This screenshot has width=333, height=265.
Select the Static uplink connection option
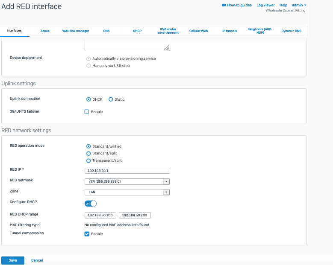click(111, 99)
